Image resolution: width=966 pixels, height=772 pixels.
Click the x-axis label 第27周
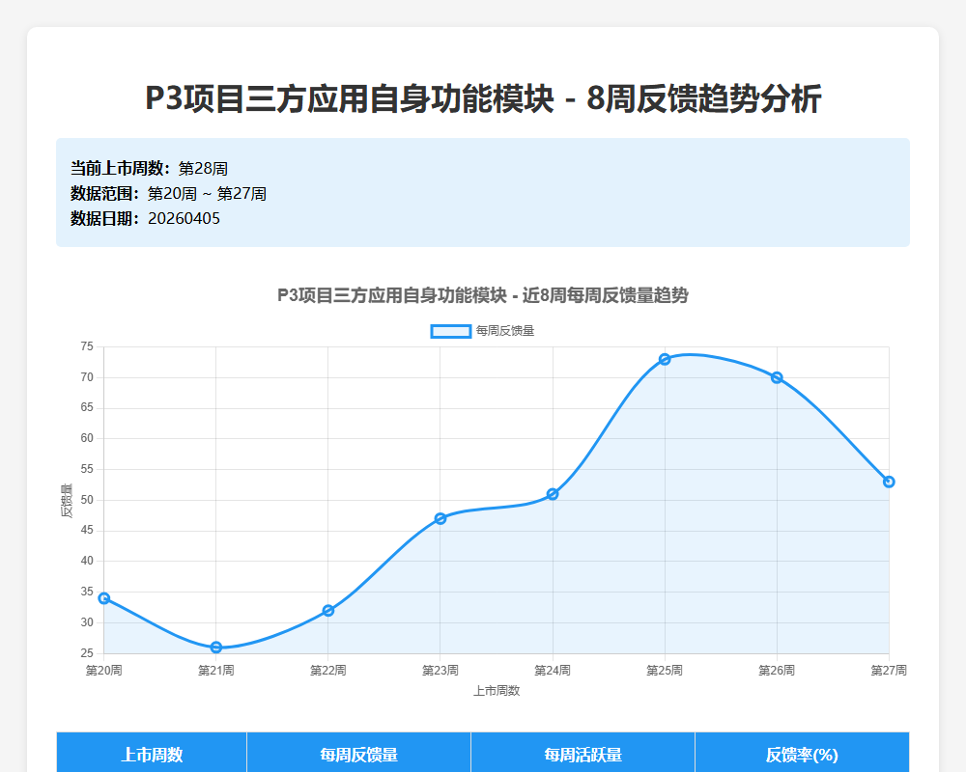click(x=889, y=671)
